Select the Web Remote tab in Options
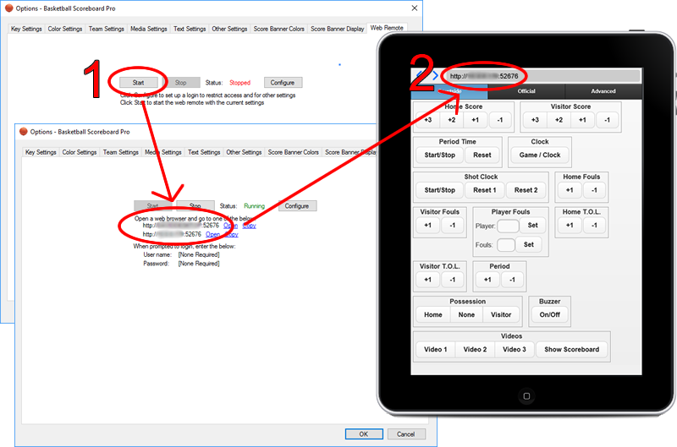Image resolution: width=677 pixels, height=447 pixels. (388, 29)
